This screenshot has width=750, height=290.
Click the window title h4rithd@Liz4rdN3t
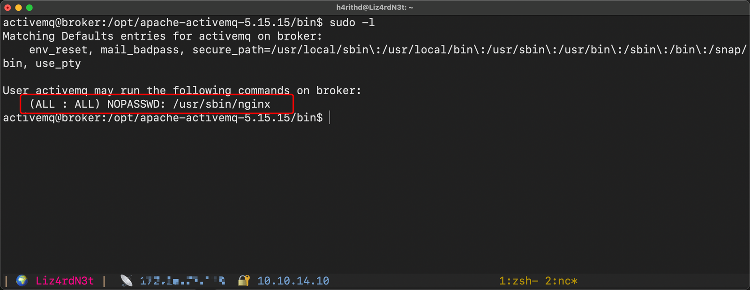[x=375, y=7]
